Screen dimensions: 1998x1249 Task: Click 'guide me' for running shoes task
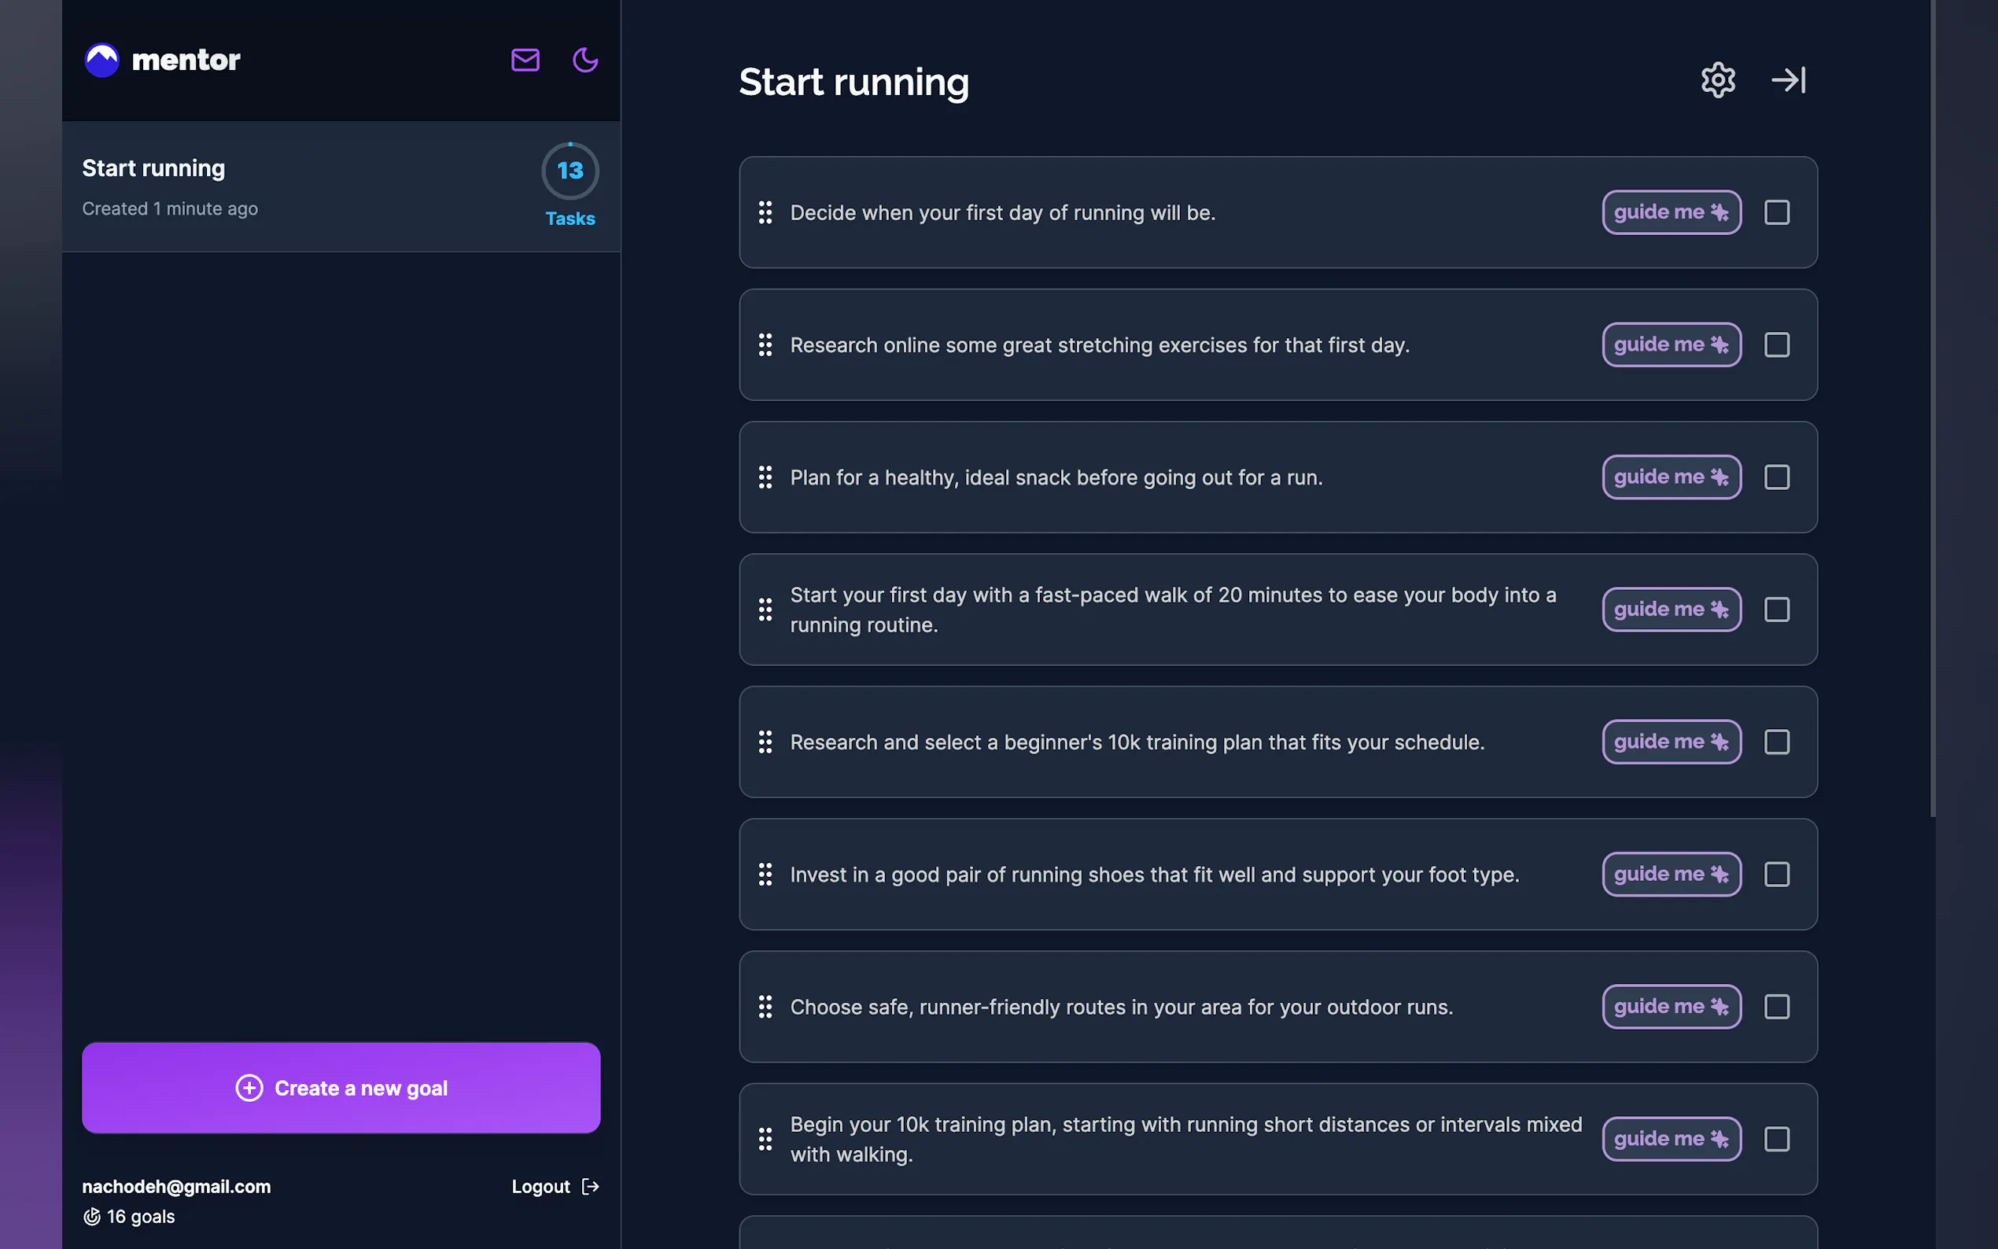[x=1671, y=874]
